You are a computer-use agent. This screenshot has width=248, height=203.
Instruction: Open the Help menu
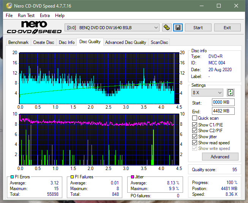(x=60, y=16)
